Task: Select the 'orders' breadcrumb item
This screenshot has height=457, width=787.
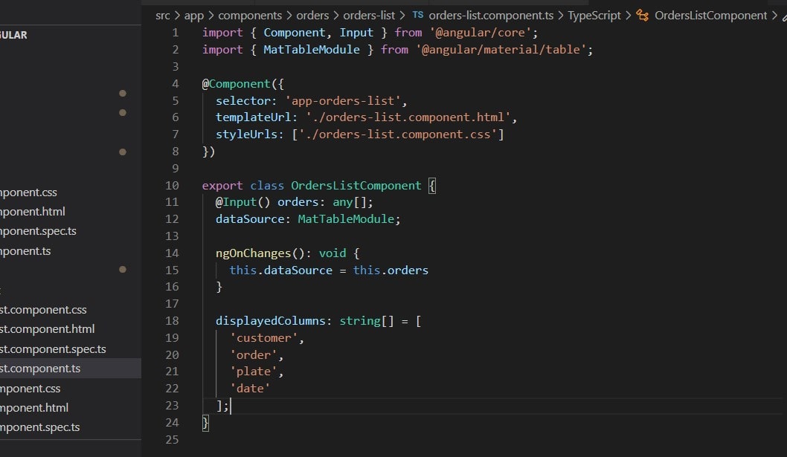Action: pyautogui.click(x=314, y=16)
